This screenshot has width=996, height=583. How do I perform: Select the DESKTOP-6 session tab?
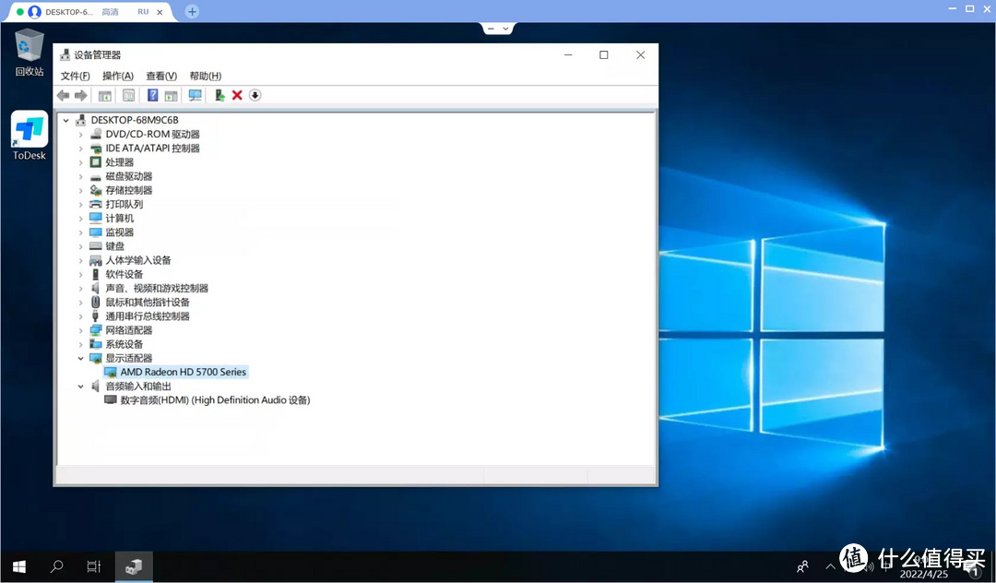(x=68, y=12)
